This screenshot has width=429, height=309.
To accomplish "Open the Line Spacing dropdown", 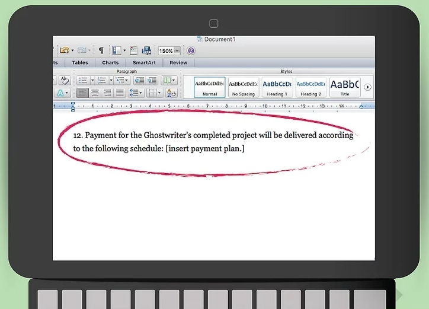I will [136, 93].
